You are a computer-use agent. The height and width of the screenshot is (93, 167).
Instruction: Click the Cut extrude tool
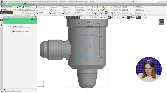28,10
